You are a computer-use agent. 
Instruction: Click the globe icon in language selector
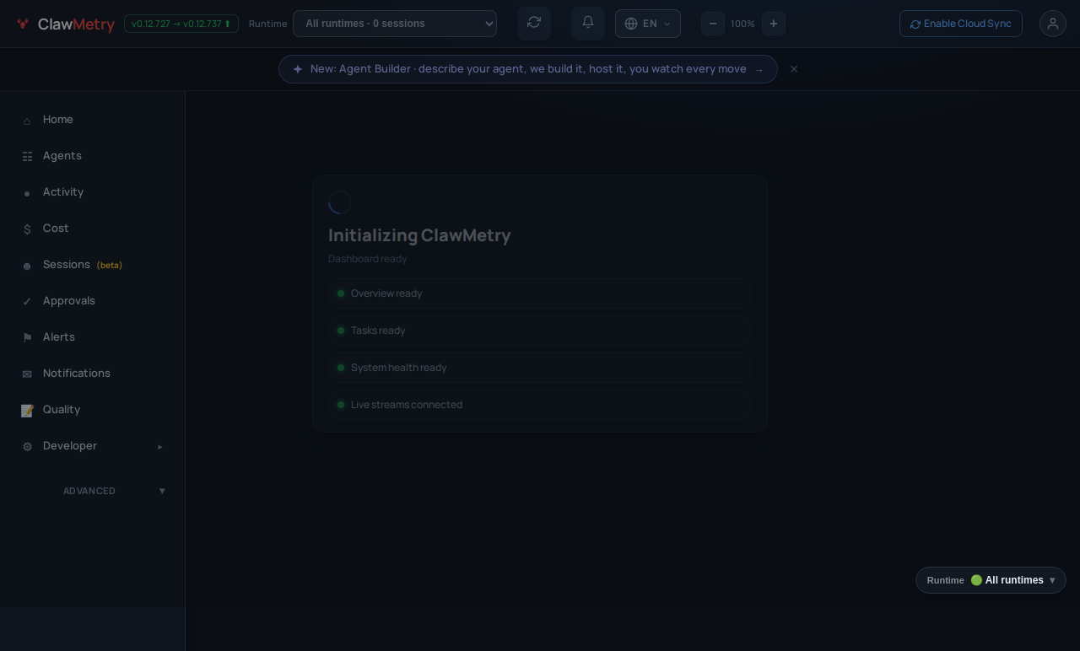631,24
